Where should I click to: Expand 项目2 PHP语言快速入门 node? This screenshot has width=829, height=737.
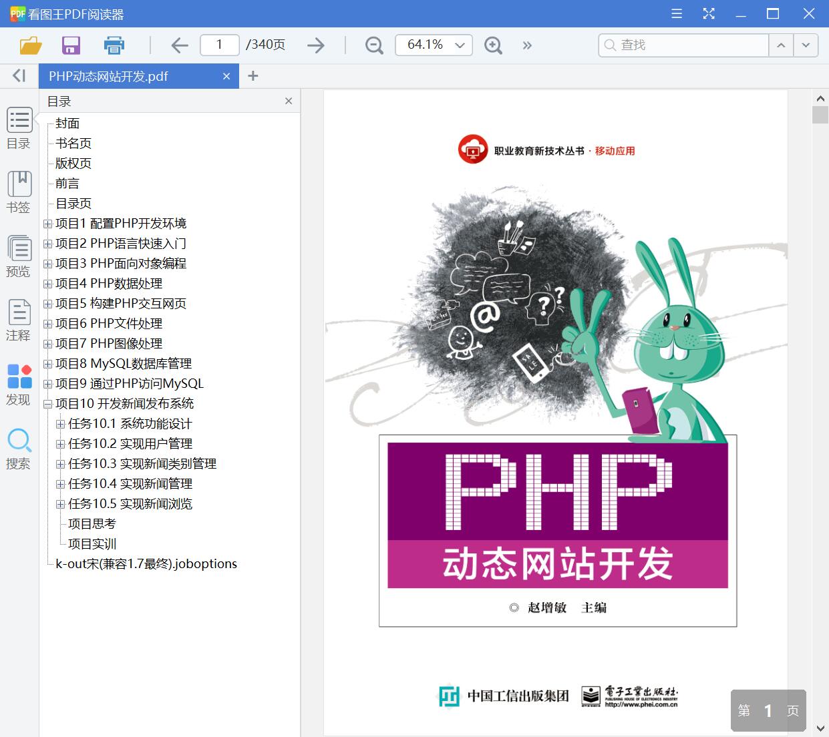[48, 244]
